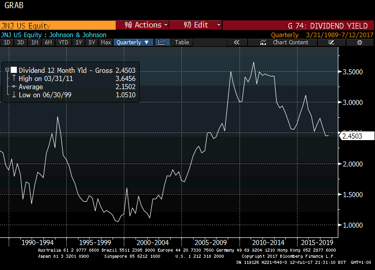Screen dimensions: 375x270
Task: Click the 2.0000 y-axis label
Action: pyautogui.click(x=353, y=164)
